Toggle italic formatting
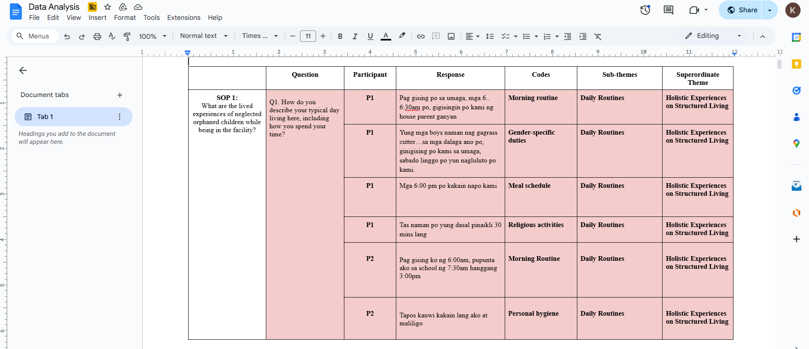809x349 pixels. 355,36
